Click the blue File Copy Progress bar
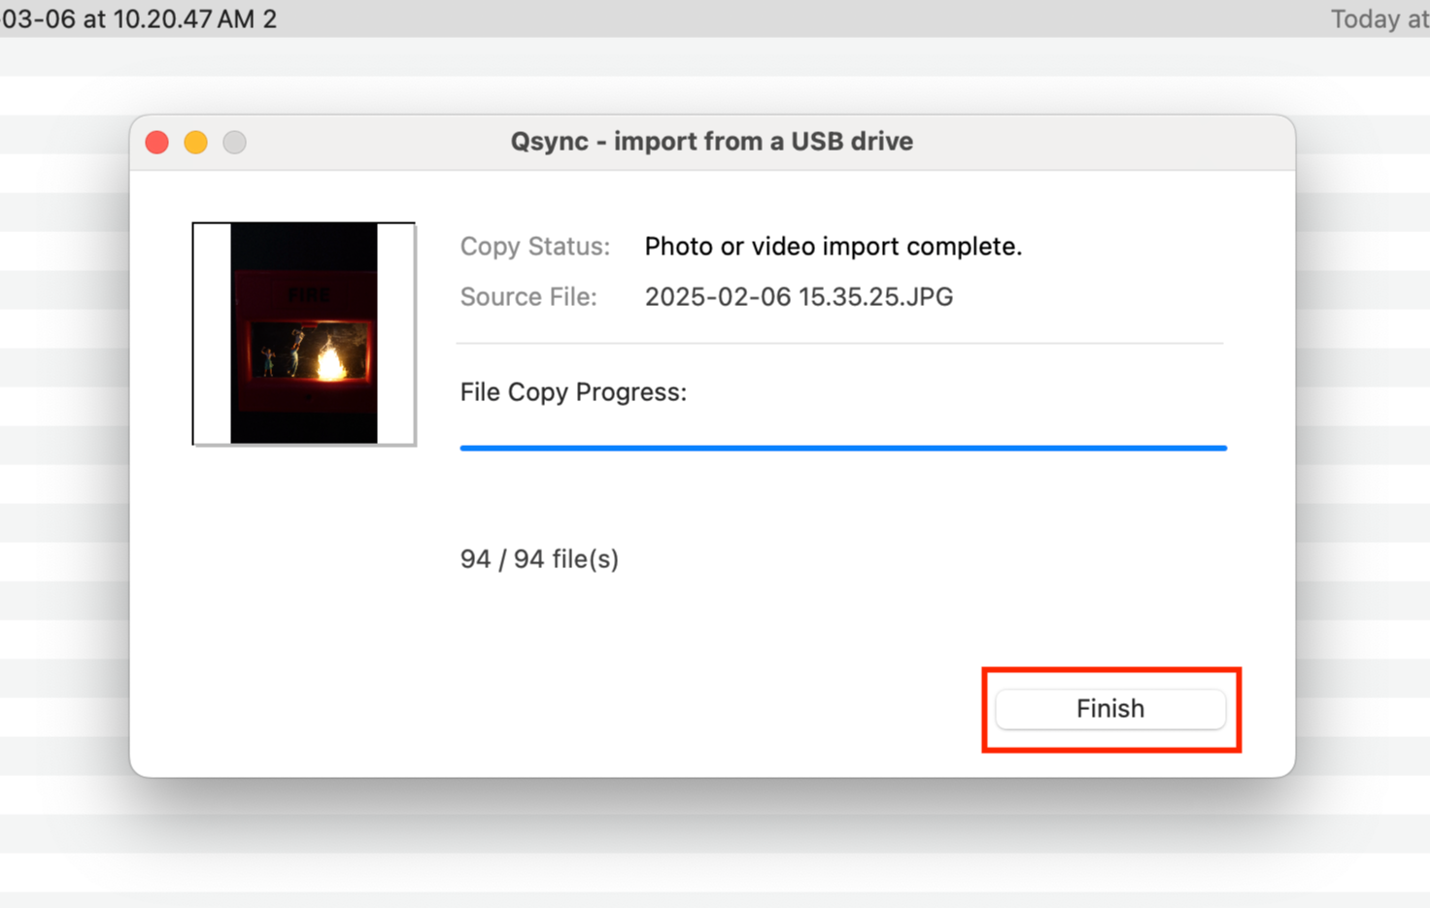Screen dimensions: 1430x908 (842, 448)
